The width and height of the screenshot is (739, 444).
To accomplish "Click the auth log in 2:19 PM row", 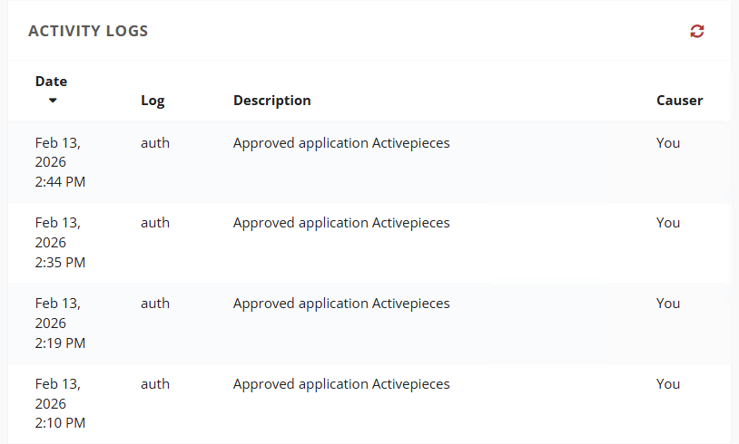I will (x=155, y=304).
